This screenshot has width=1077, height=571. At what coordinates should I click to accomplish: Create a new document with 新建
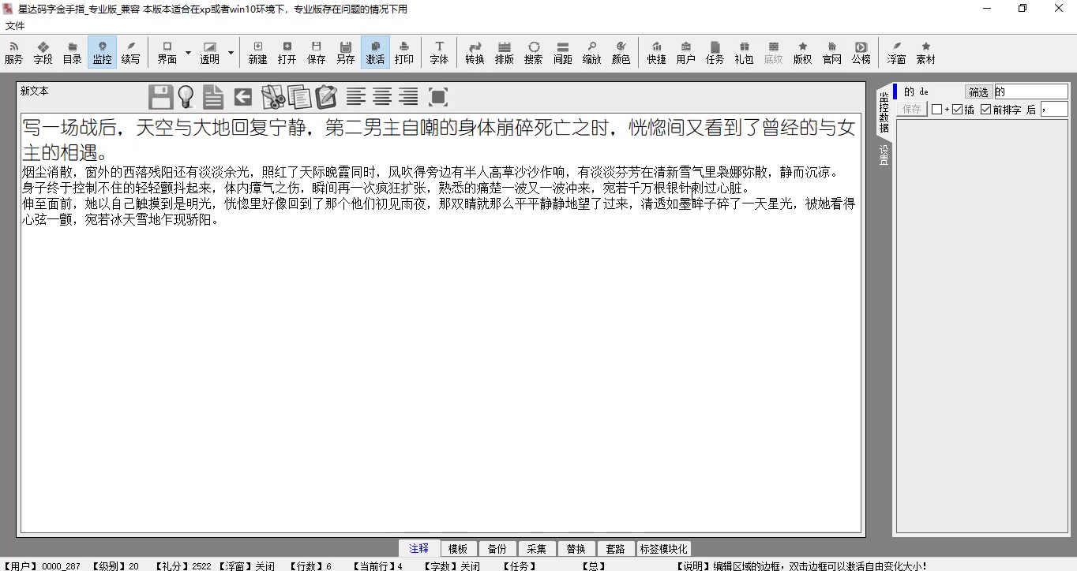click(257, 52)
